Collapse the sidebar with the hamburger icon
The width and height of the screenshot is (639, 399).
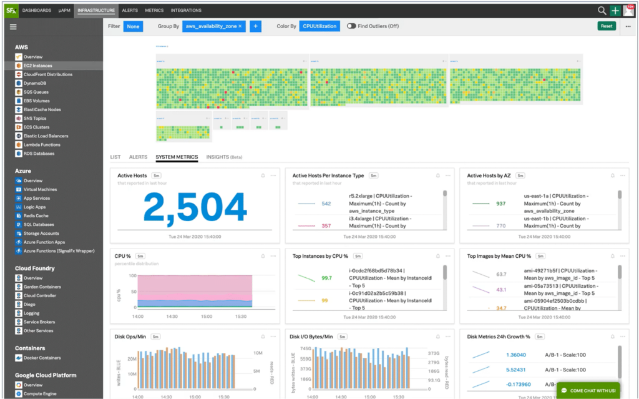click(13, 26)
